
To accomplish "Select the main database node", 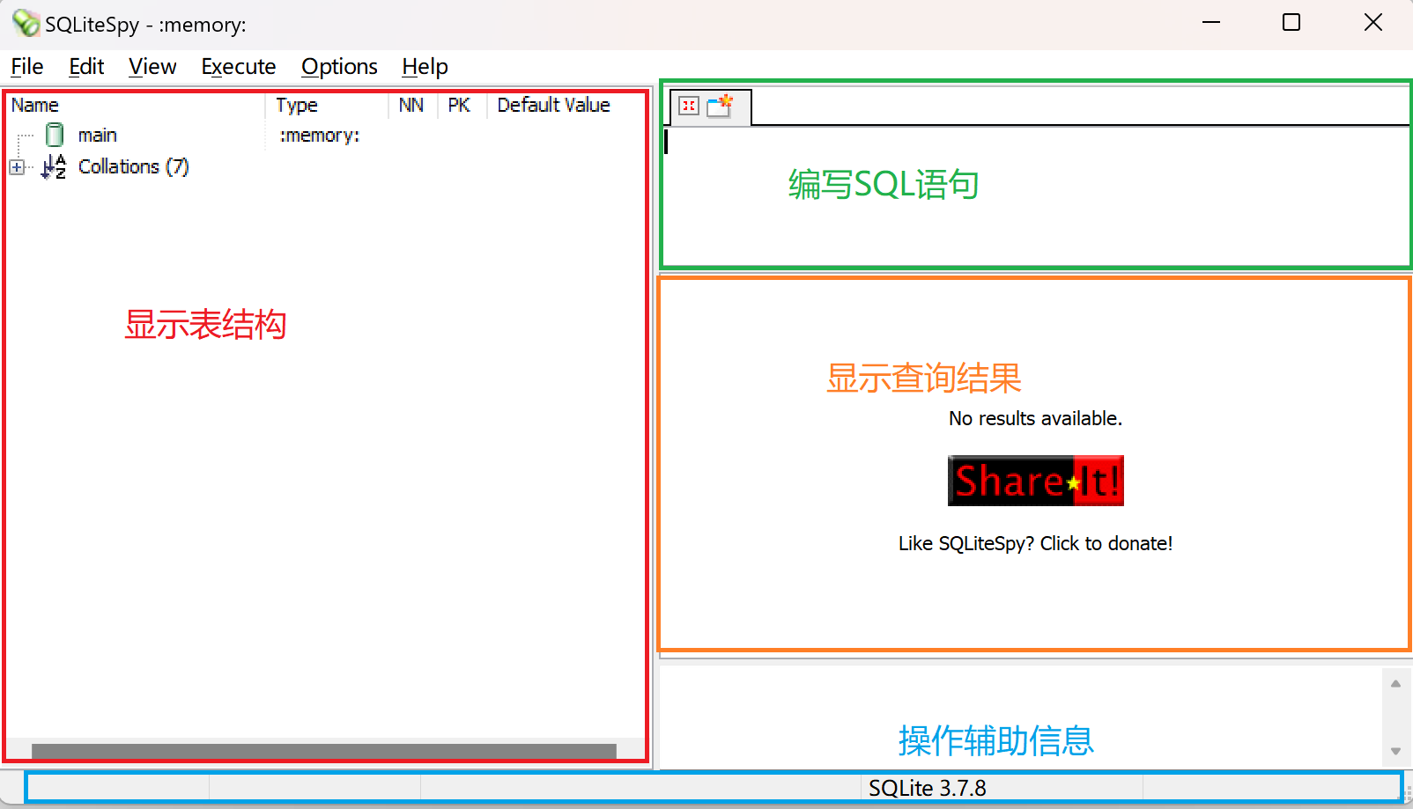I will [x=97, y=134].
